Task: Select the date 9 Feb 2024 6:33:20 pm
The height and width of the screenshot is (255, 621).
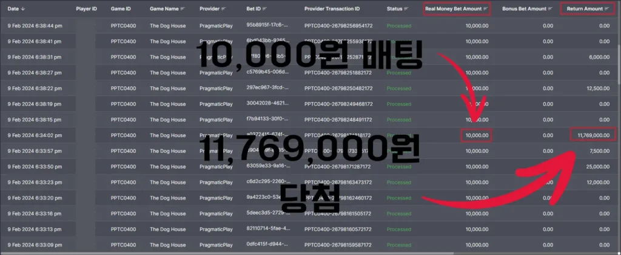Action: [x=35, y=198]
